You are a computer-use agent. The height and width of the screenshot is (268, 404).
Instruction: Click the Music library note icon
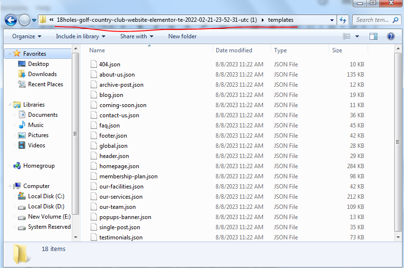[x=22, y=125]
